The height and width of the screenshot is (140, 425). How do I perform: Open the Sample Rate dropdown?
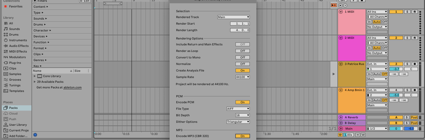click(x=243, y=77)
